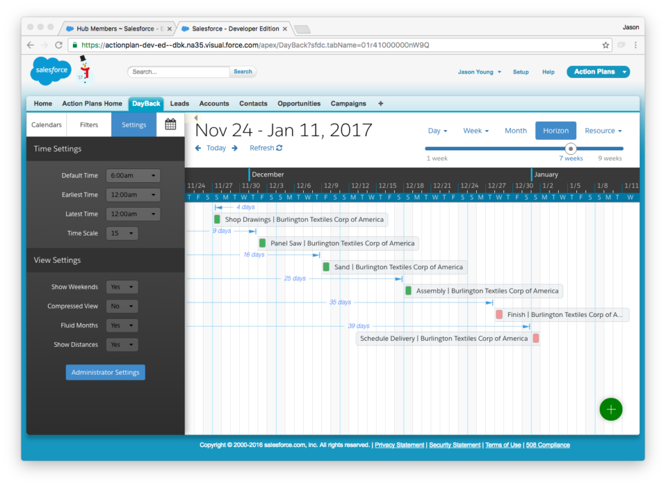Open the Action Plans Home tab
666x486 pixels.
[92, 103]
